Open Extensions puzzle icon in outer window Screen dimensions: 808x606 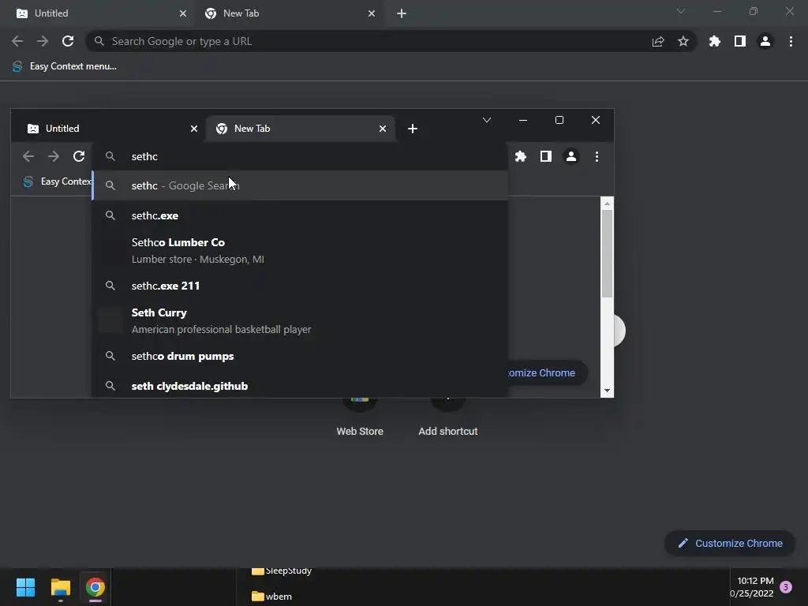[x=715, y=41]
